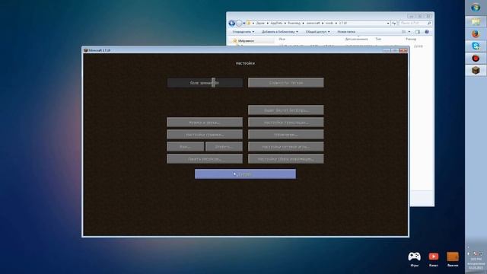Open Добавить в библиотеку dropdown in Explorer
This screenshot has height=274, width=487.
pyautogui.click(x=279, y=32)
